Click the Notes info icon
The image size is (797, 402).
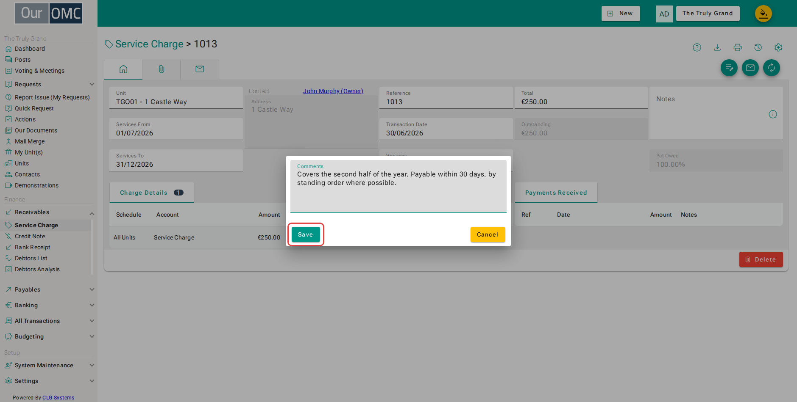[x=773, y=114]
